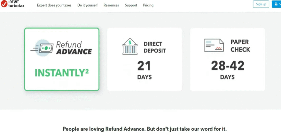Click the white gap between deposit cards
Screen dimensions: 281x139
pyautogui.click(x=186, y=59)
